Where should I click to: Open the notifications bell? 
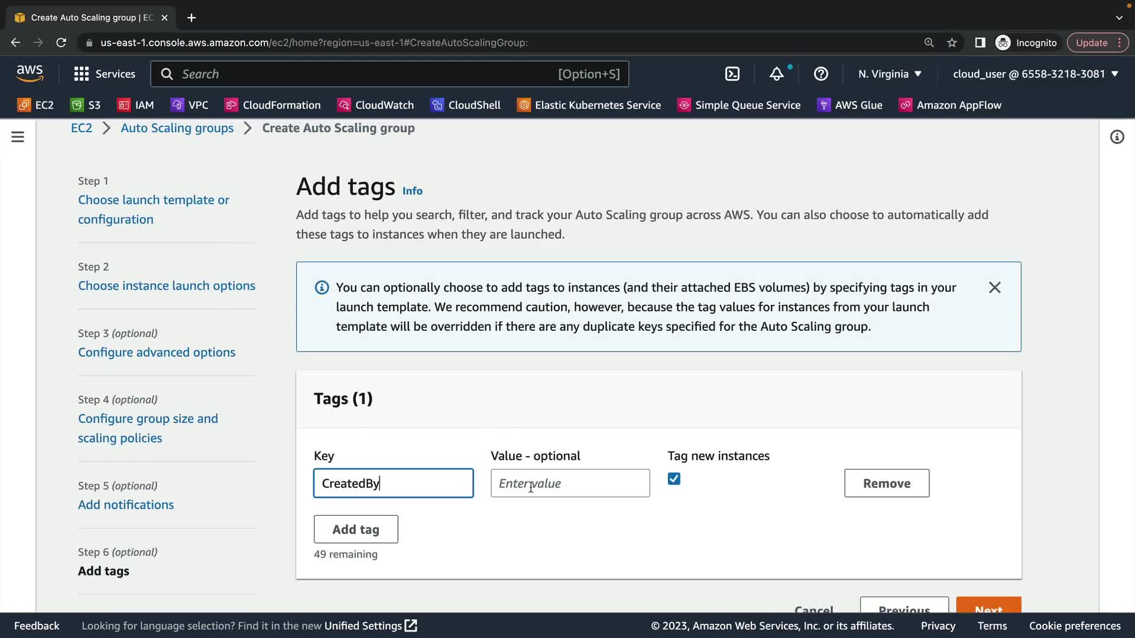pyautogui.click(x=776, y=74)
